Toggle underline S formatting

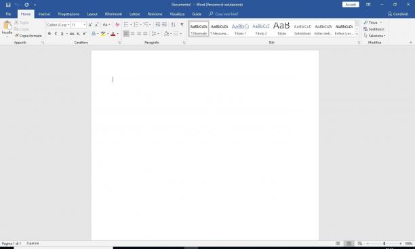point(62,34)
